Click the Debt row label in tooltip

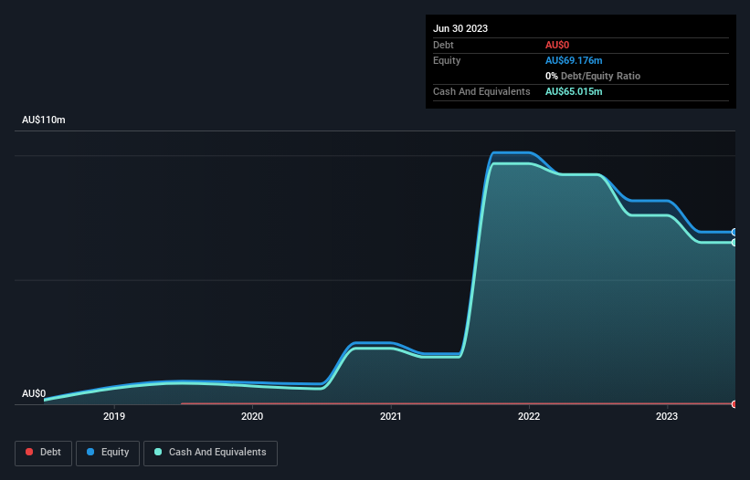click(443, 45)
